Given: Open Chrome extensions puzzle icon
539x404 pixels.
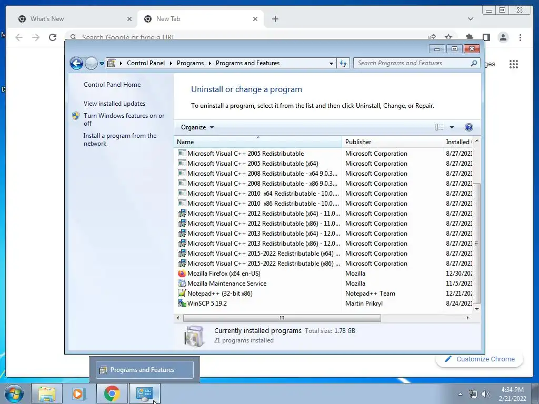Looking at the screenshot, I should [470, 37].
